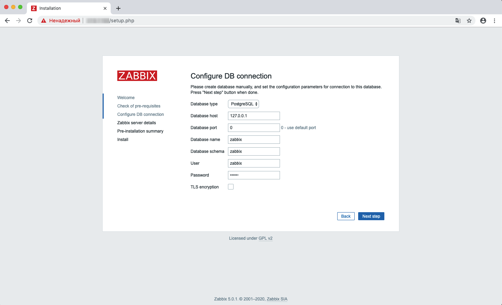502x305 pixels.
Task: Open the Database type dropdown
Action: 243,104
